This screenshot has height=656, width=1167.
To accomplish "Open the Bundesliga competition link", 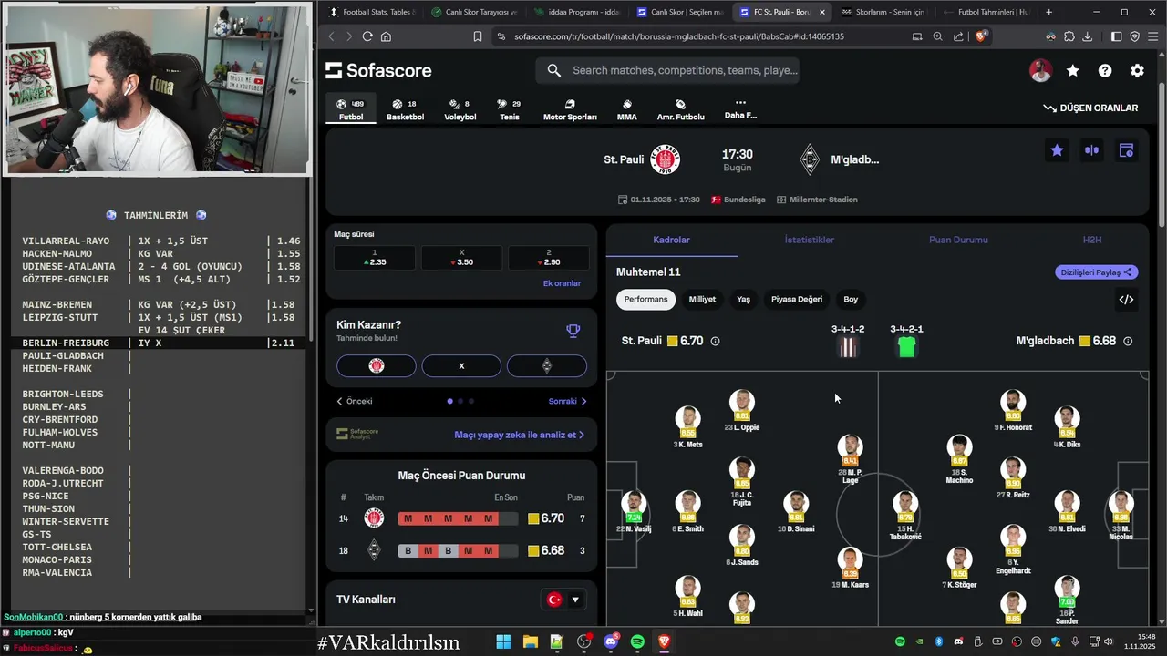I will click(x=738, y=200).
